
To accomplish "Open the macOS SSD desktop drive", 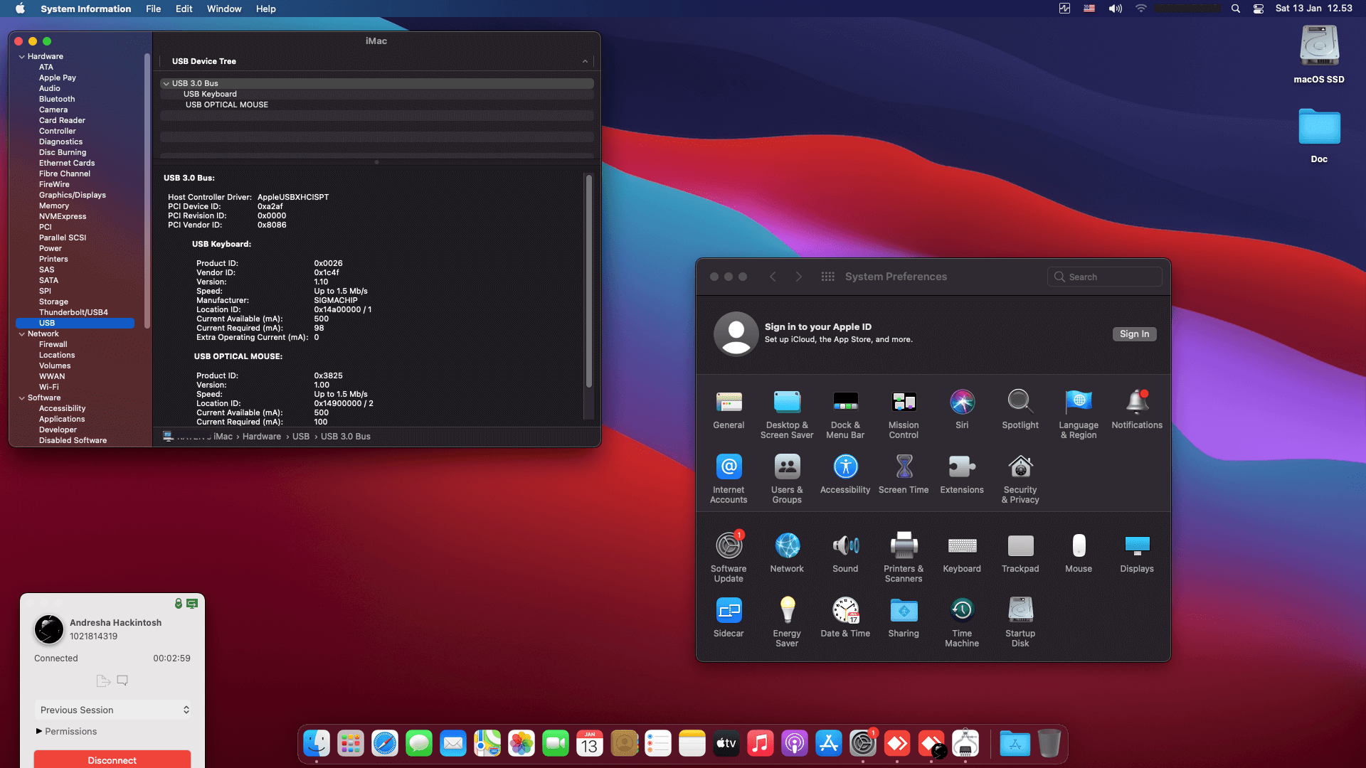I will [1319, 55].
